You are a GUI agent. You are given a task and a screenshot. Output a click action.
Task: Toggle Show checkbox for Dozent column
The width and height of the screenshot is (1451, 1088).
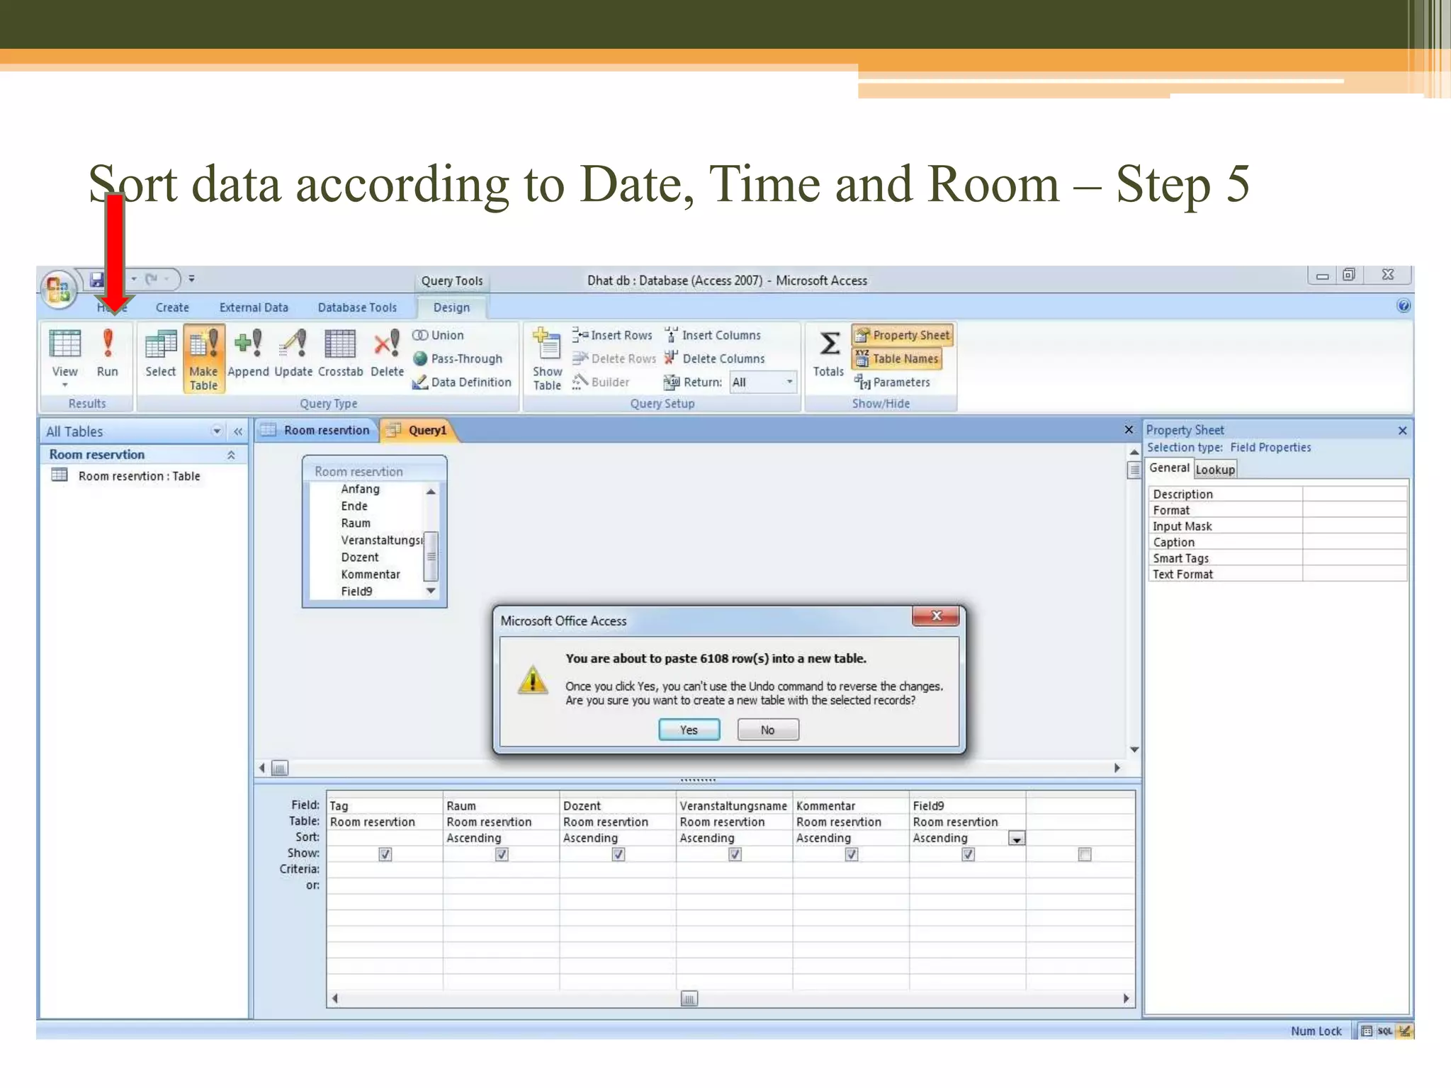click(619, 854)
